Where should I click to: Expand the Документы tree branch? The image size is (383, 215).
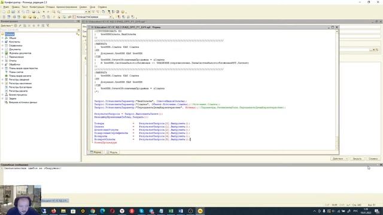(x=2, y=49)
